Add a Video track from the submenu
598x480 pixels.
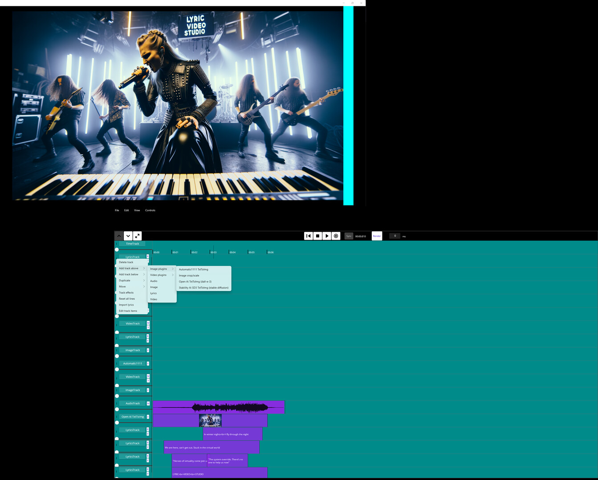point(162,300)
